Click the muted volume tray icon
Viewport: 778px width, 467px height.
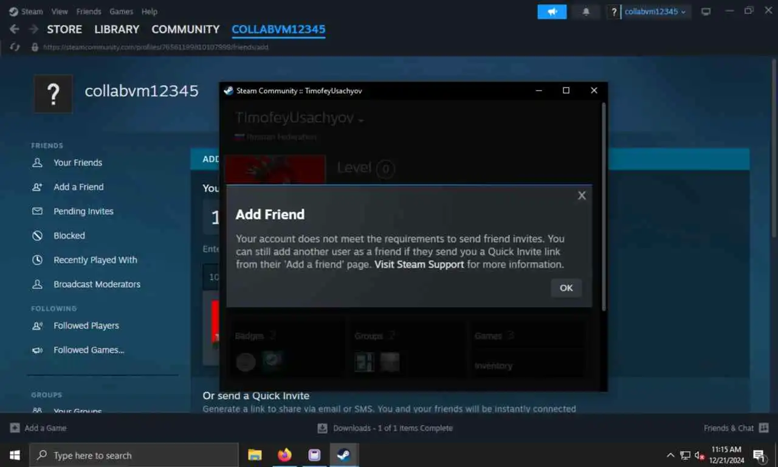click(x=700, y=455)
